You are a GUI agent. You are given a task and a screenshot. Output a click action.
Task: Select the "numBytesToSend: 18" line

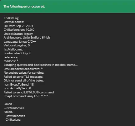pos(19,85)
